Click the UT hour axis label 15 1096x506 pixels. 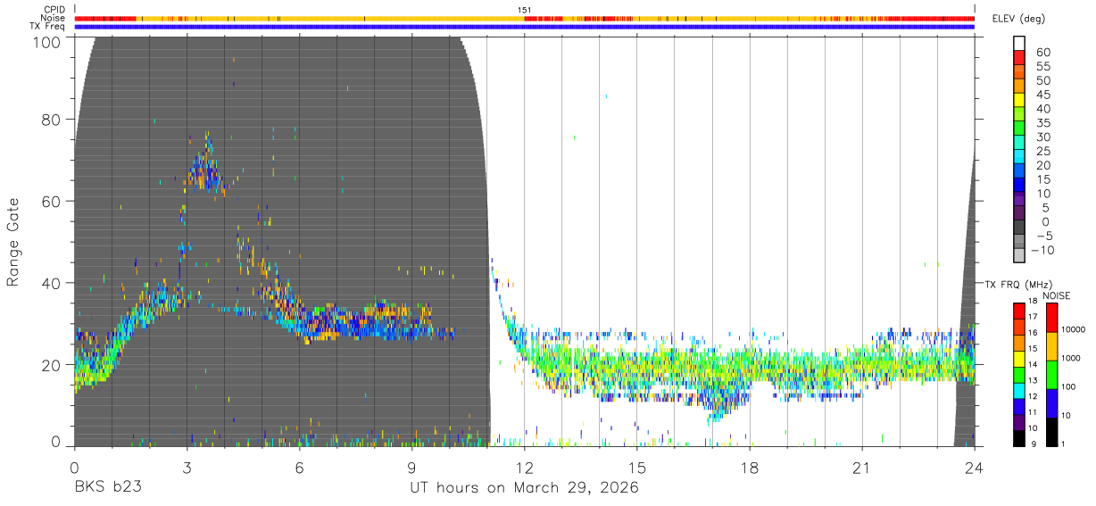(637, 467)
